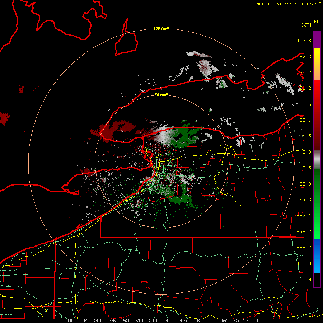
Task: Click the -16.5 legend value
Action: tap(304, 168)
